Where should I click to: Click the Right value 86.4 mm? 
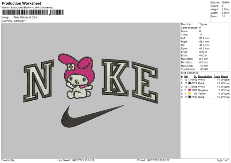[x=204, y=42]
